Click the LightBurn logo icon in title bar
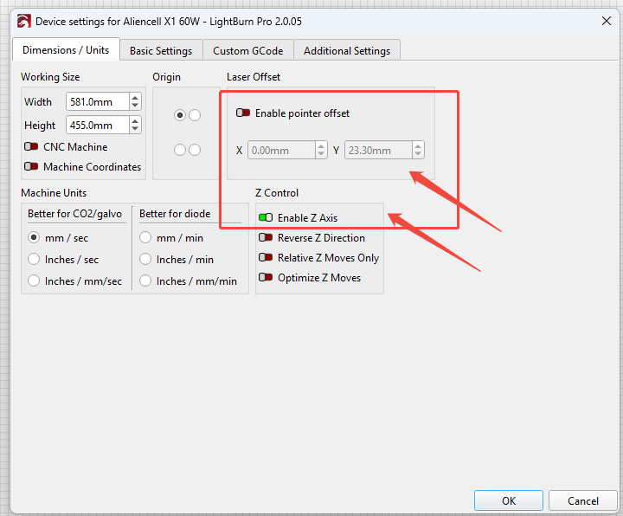 point(24,21)
